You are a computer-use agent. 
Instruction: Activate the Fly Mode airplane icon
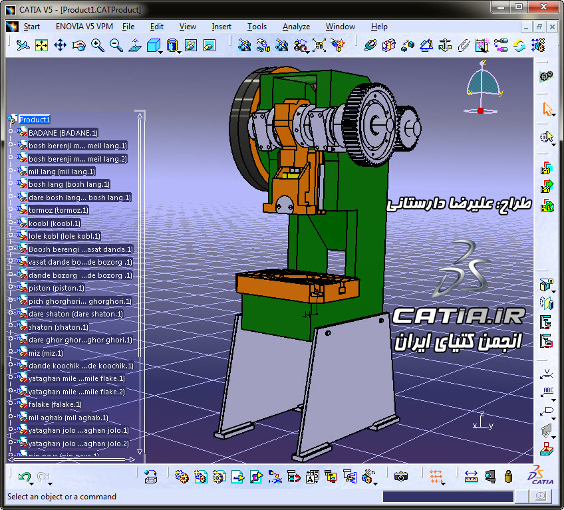[x=23, y=45]
